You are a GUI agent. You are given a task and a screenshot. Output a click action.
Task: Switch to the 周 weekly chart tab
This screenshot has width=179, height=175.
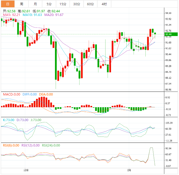(x=22, y=4)
